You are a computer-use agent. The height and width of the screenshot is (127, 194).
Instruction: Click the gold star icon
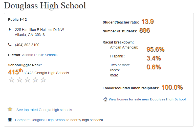pos(10,109)
